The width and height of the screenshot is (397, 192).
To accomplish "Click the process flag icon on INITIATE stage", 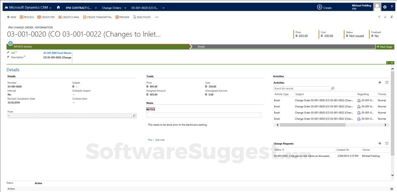I will [10, 43].
